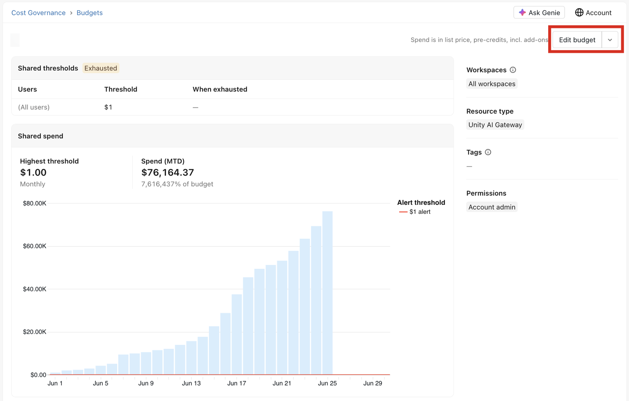Select the Account admin permission chip
The width and height of the screenshot is (629, 401).
492,207
